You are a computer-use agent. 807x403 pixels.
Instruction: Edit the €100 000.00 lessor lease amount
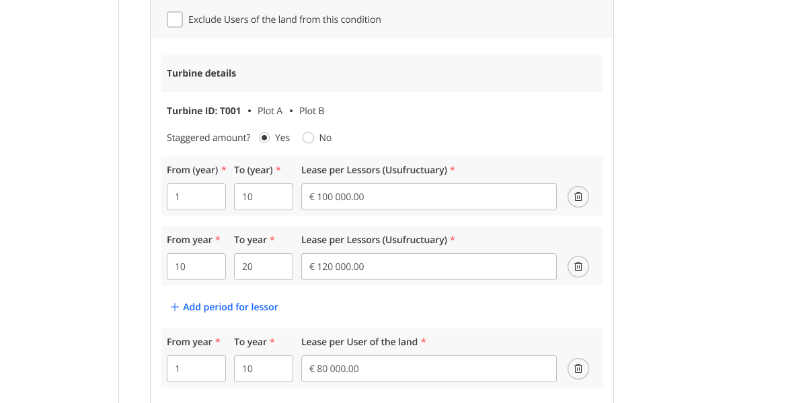tap(428, 197)
